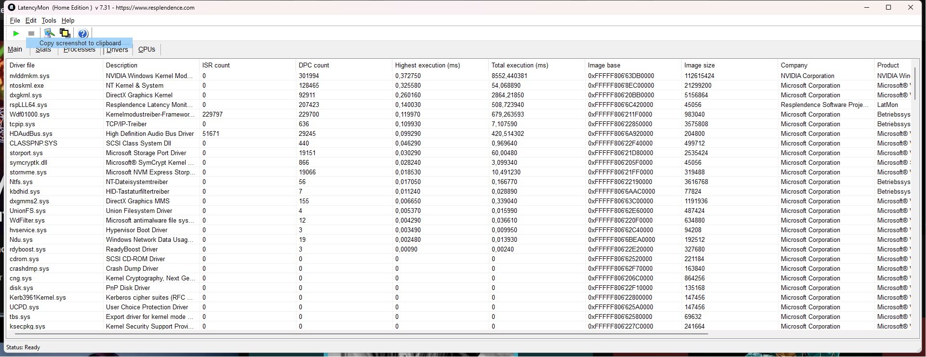Viewport: 926px width, 357px height.
Task: Open the Help menu
Action: tap(68, 20)
